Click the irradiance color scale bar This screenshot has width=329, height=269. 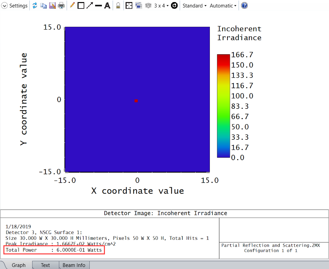tap(223, 106)
